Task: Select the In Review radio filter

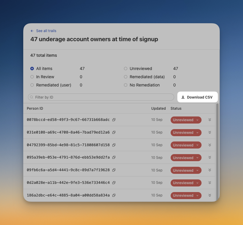Action: [32, 77]
